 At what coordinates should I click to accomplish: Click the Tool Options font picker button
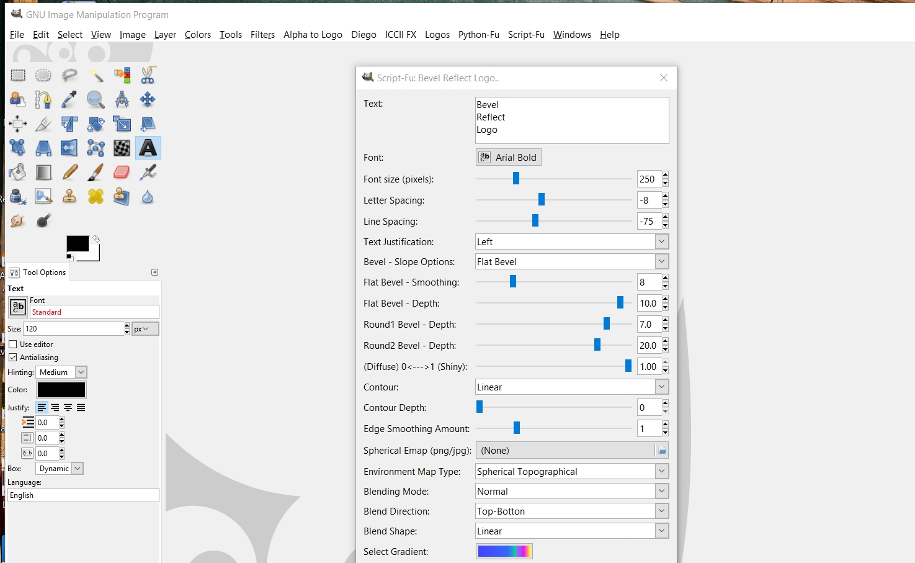(18, 307)
